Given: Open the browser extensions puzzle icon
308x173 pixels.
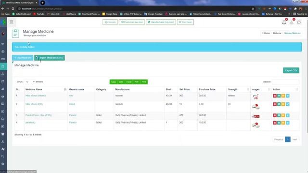Looking at the screenshot, I should coord(295,9).
